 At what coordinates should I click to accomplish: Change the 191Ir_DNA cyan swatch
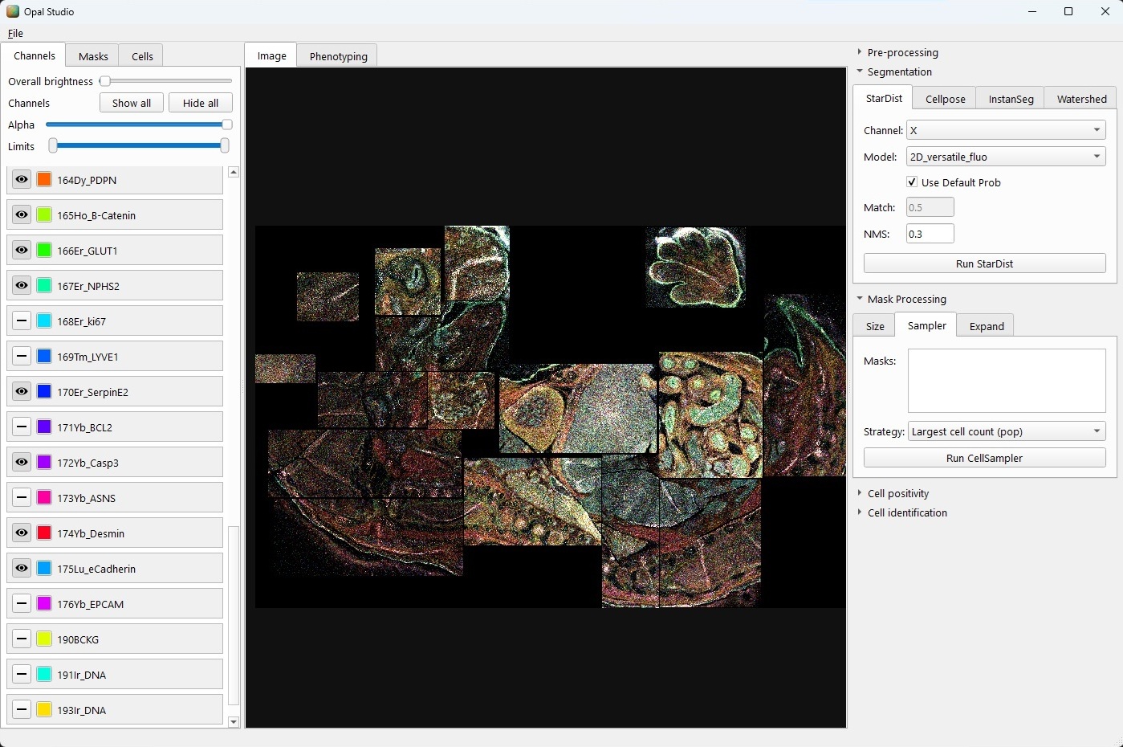click(44, 675)
